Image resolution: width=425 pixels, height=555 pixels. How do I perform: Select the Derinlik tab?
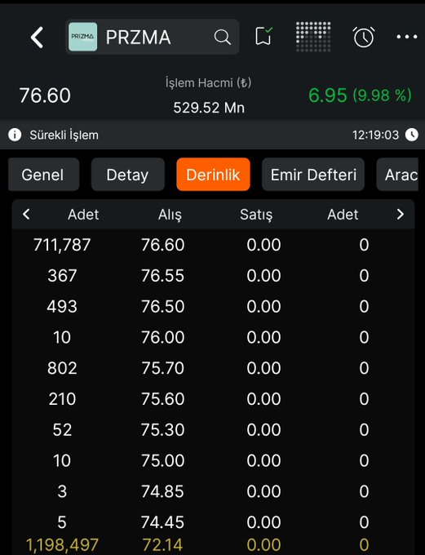coord(213,175)
